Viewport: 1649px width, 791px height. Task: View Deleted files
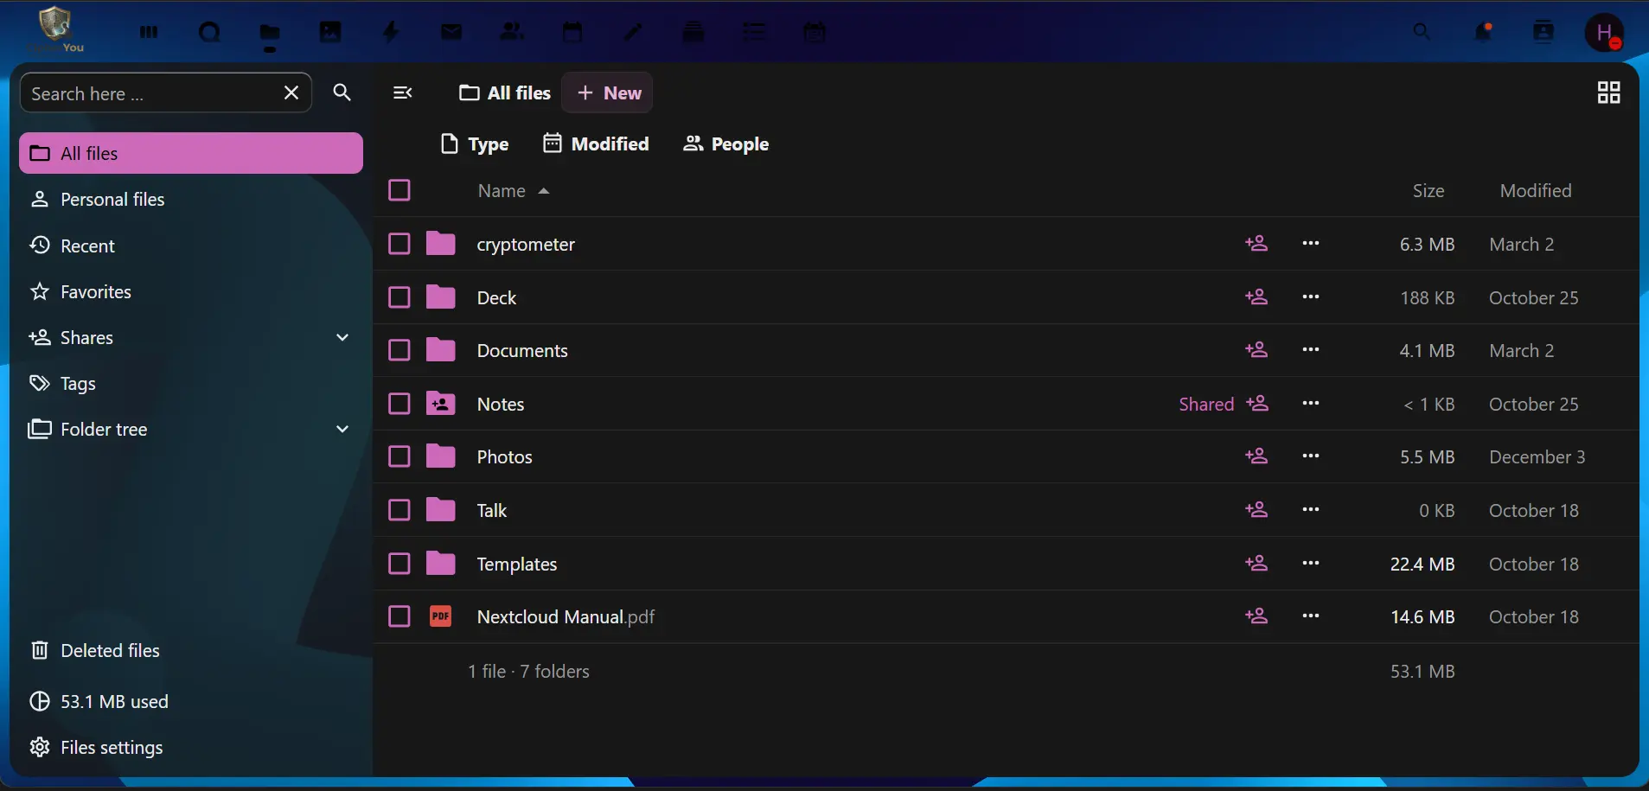coord(191,650)
